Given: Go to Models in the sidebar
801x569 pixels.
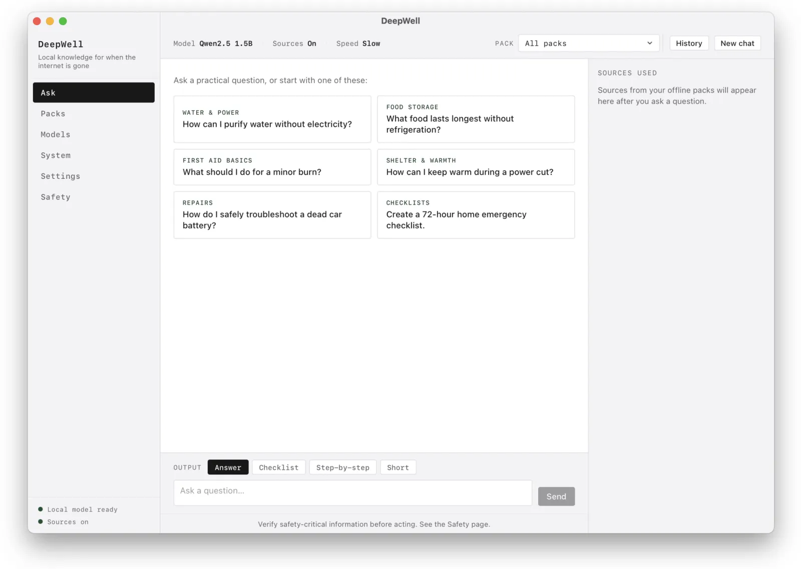Looking at the screenshot, I should tap(94, 134).
